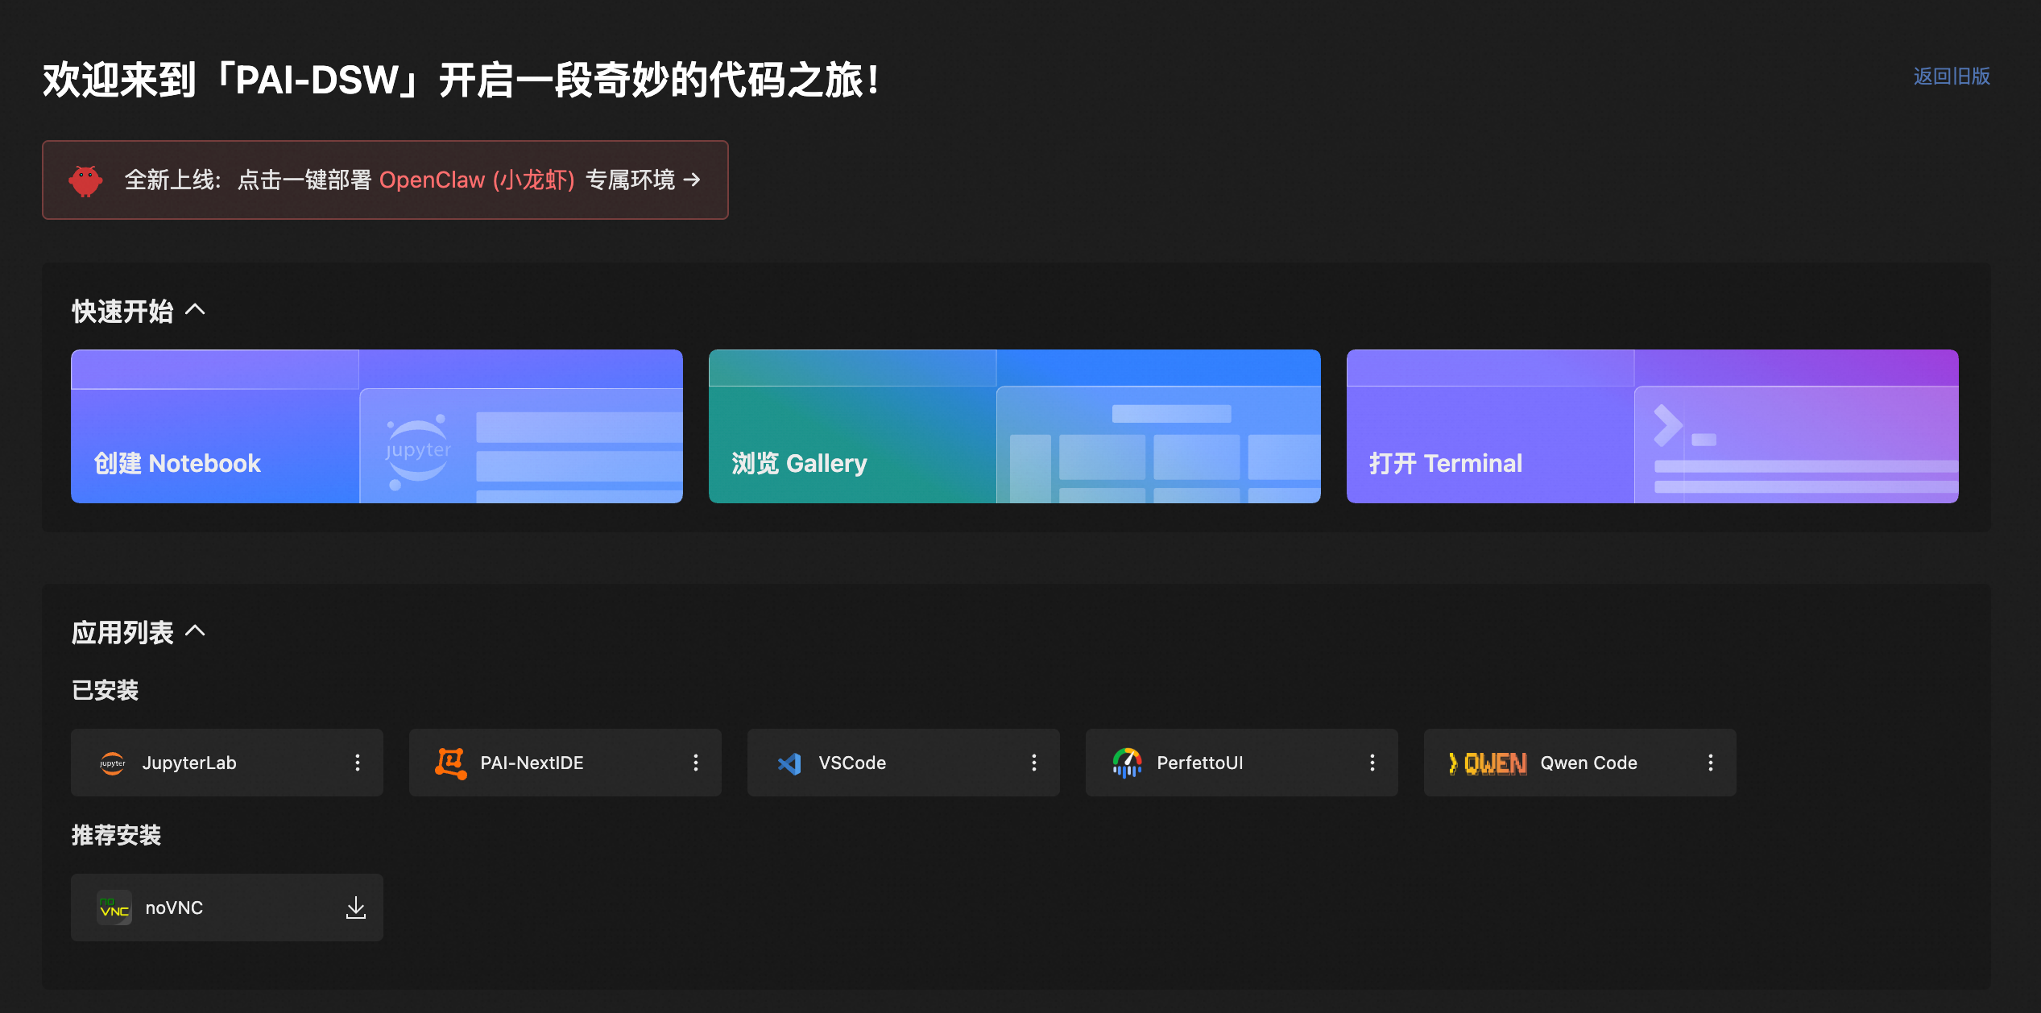Image resolution: width=2041 pixels, height=1013 pixels.
Task: Click the PAI-NextIDE orange icon
Action: pos(450,763)
